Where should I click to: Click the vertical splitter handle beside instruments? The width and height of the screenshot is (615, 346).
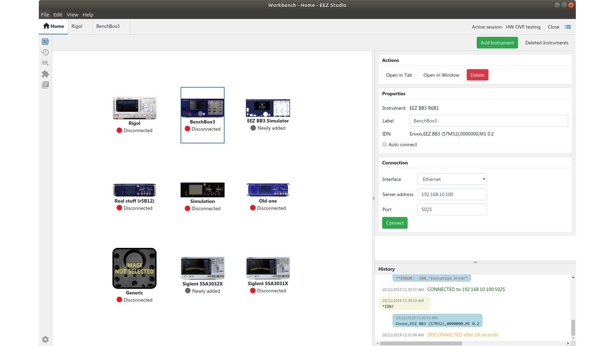pos(374,198)
